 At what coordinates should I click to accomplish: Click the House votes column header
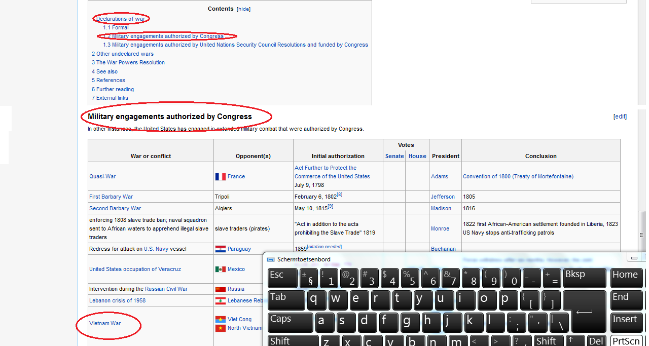pos(417,156)
